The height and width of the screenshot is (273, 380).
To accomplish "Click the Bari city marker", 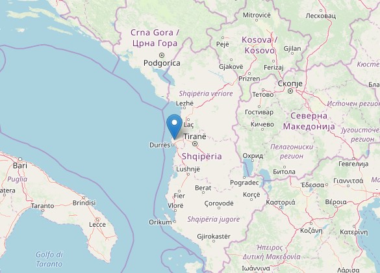I will point(20,159).
